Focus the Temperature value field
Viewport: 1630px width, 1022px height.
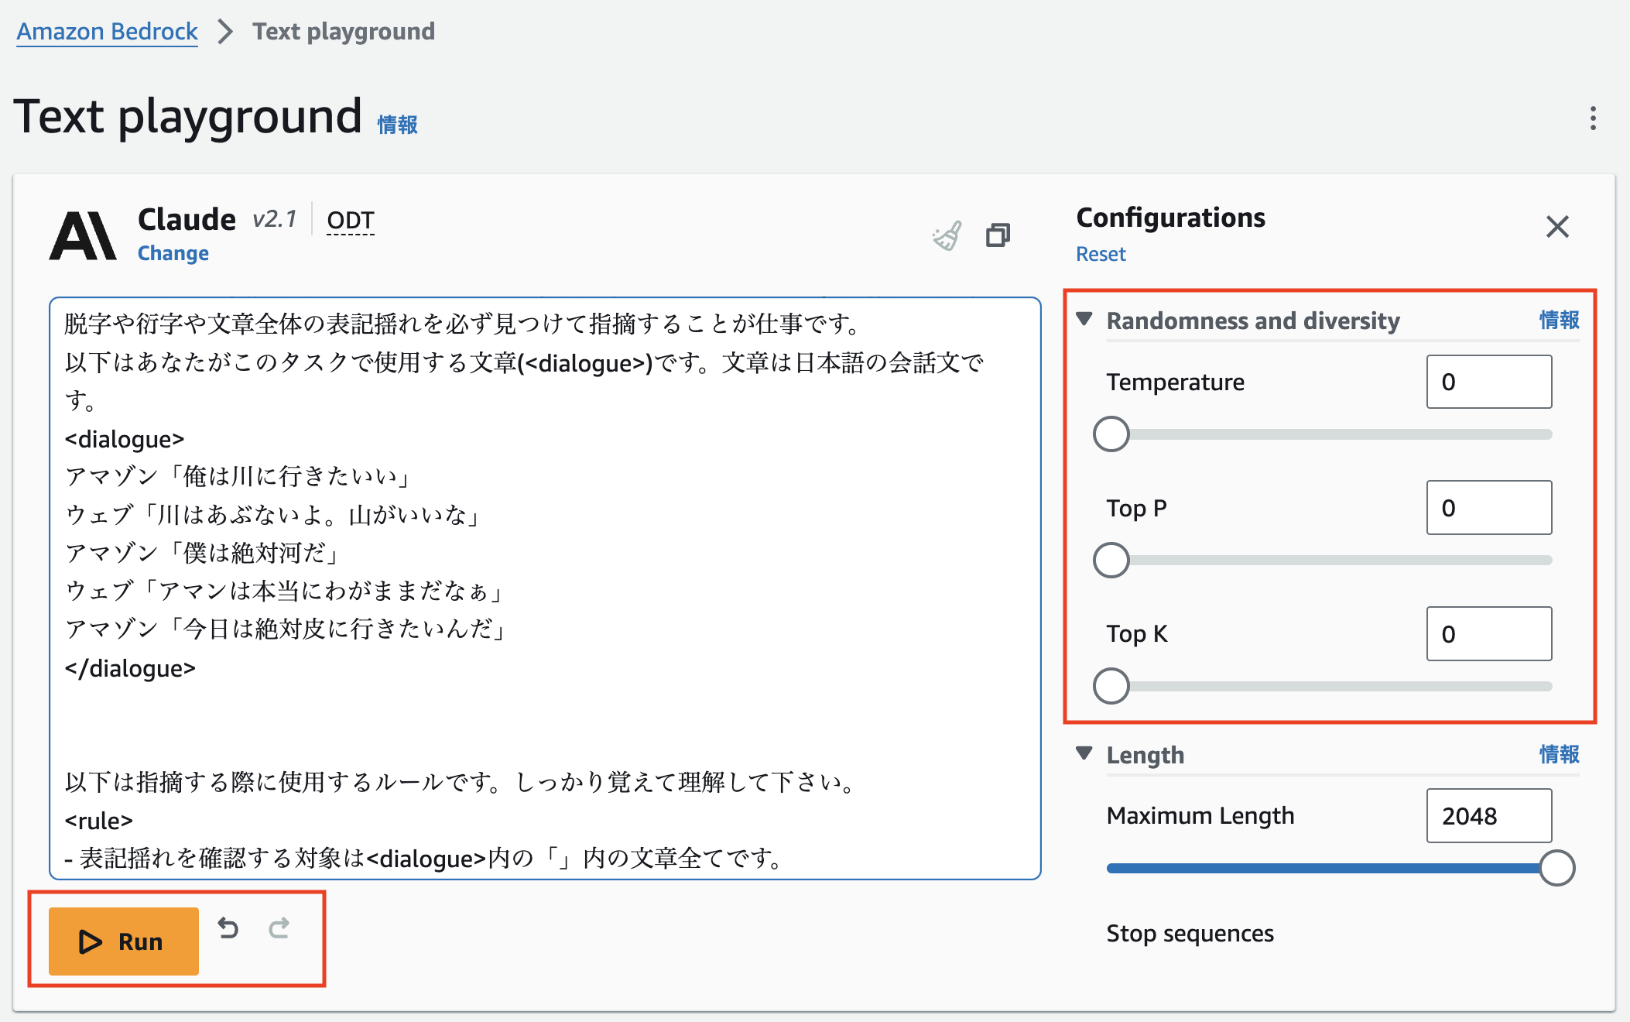point(1488,382)
